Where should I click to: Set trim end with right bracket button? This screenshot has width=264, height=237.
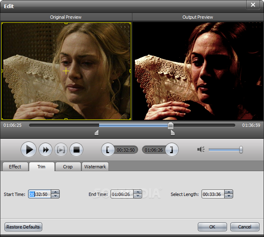(x=172, y=150)
